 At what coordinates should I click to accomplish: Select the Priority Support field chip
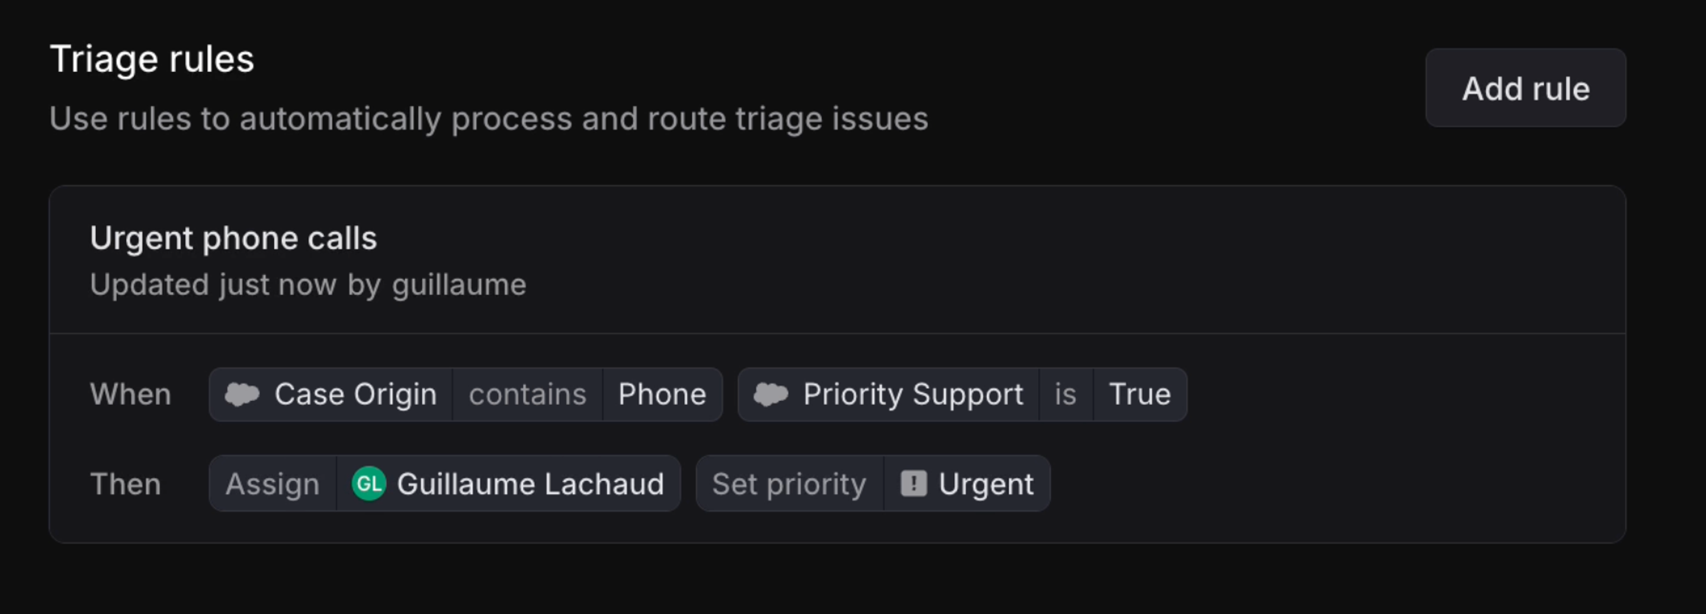[887, 394]
